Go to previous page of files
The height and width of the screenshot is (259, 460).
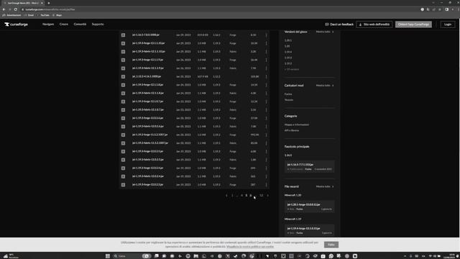click(226, 196)
